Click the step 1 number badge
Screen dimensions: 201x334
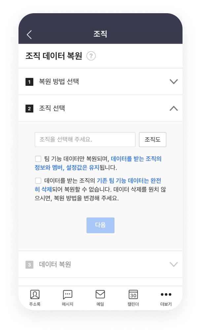(29, 82)
